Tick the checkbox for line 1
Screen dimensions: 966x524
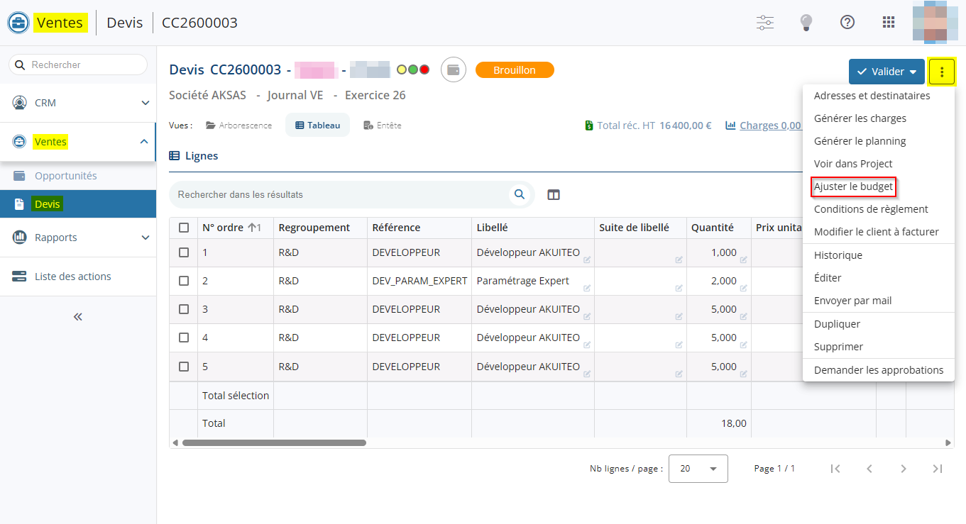pyautogui.click(x=184, y=252)
